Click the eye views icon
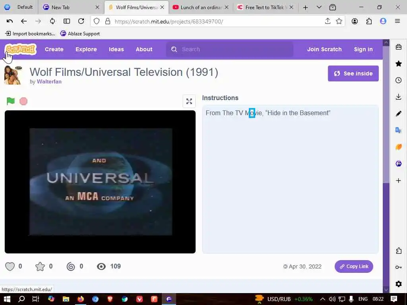The height and width of the screenshot is (305, 407). click(x=101, y=266)
